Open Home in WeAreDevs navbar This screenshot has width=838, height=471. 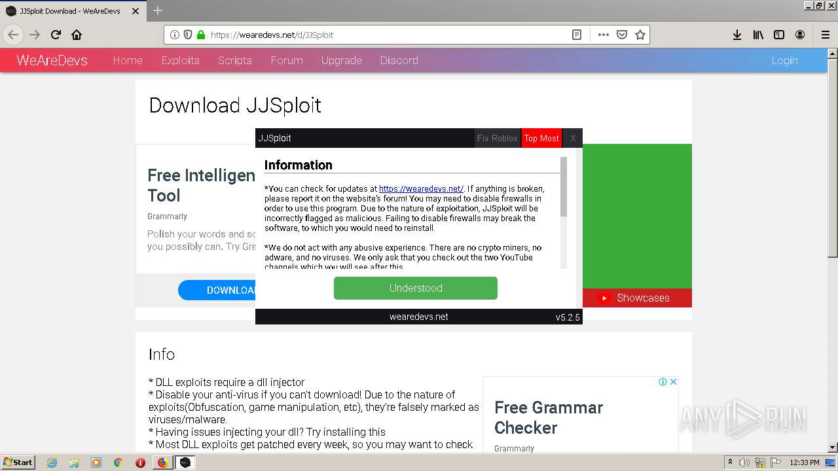click(128, 60)
